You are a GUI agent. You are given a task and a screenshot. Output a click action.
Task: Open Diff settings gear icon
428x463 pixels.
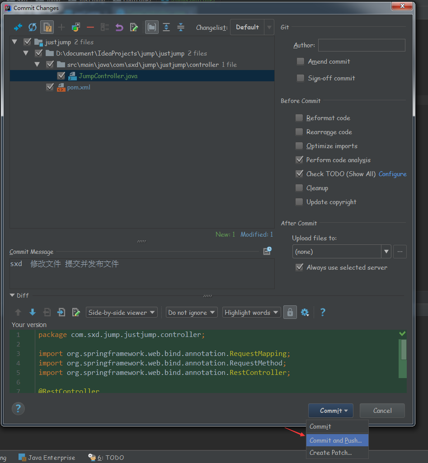click(x=305, y=312)
